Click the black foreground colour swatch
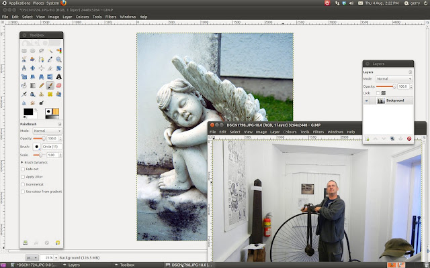The width and height of the screenshot is (430, 268). point(28,112)
